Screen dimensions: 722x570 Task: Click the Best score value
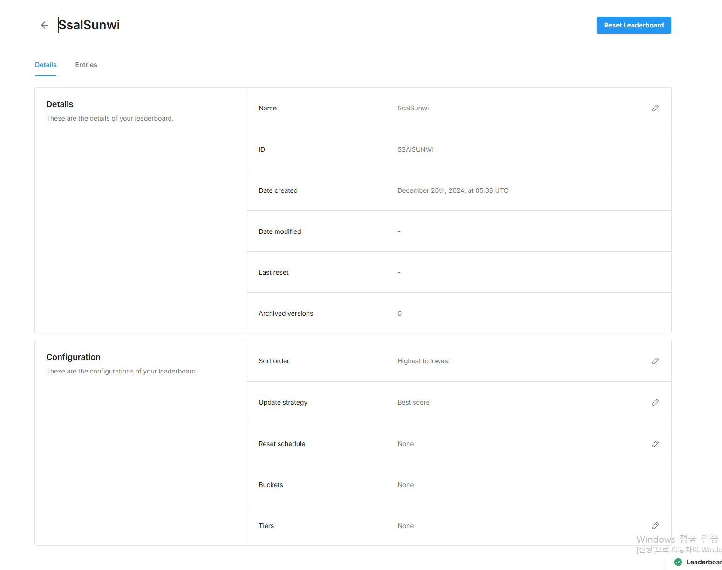(414, 402)
